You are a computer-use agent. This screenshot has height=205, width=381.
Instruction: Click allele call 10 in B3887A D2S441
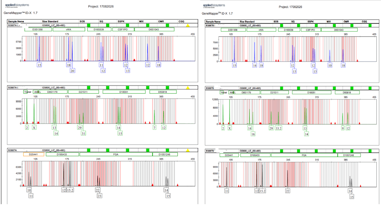tap(29, 190)
